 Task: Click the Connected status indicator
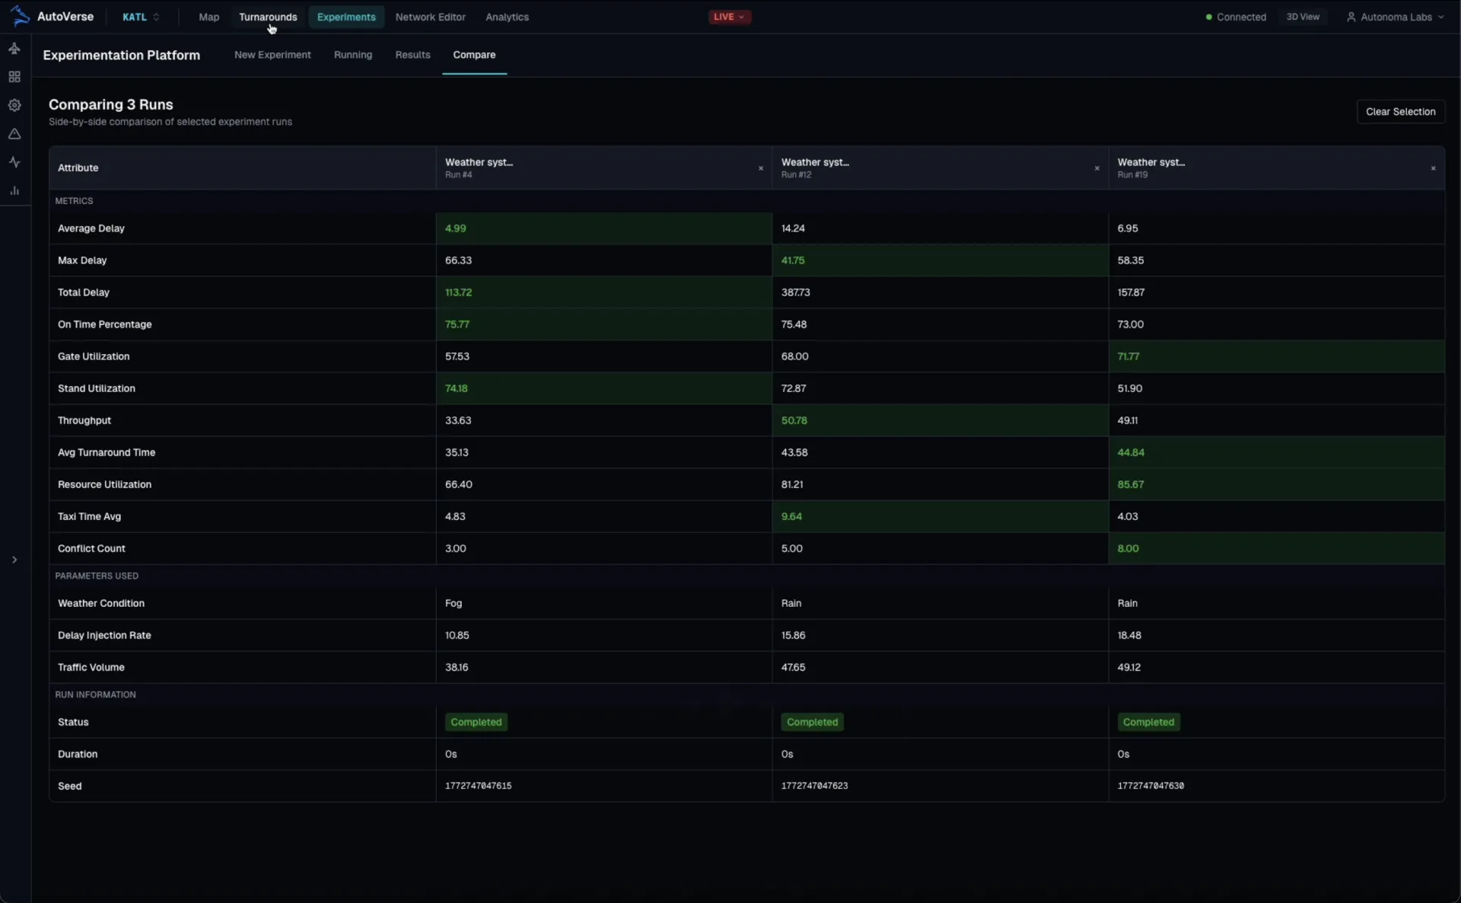(1234, 16)
